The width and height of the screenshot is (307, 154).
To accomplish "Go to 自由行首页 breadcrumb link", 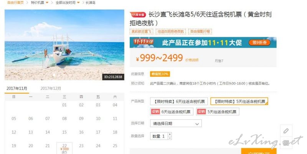I will click(x=15, y=3).
